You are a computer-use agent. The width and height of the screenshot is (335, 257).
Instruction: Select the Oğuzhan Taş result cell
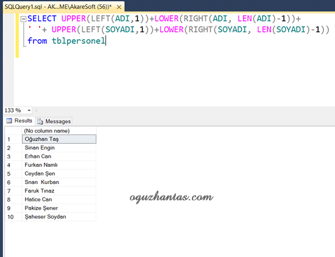click(x=59, y=139)
